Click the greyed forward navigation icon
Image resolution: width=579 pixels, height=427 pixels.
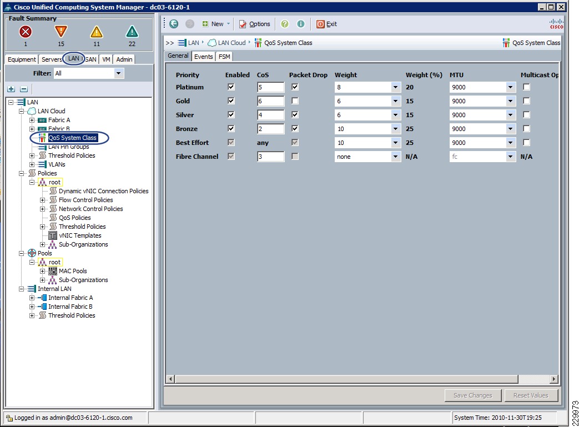coord(190,24)
